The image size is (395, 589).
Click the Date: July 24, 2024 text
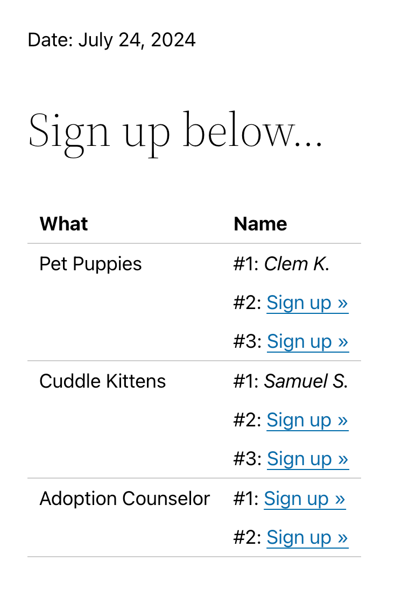[111, 40]
